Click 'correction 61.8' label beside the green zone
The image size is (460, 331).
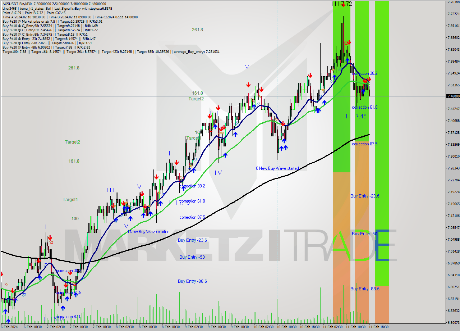(x=364, y=107)
